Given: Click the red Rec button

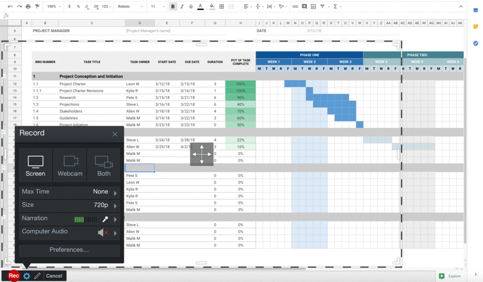Looking at the screenshot, I should coord(14,276).
